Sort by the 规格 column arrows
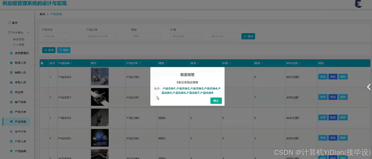 click(166, 63)
